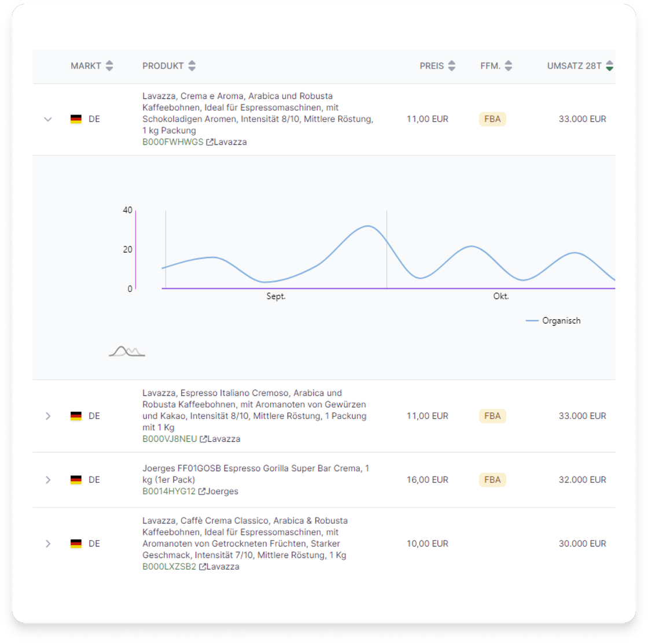Collapse the Lavazza Crema e Aroma row
The height and width of the screenshot is (643, 648).
tap(48, 119)
